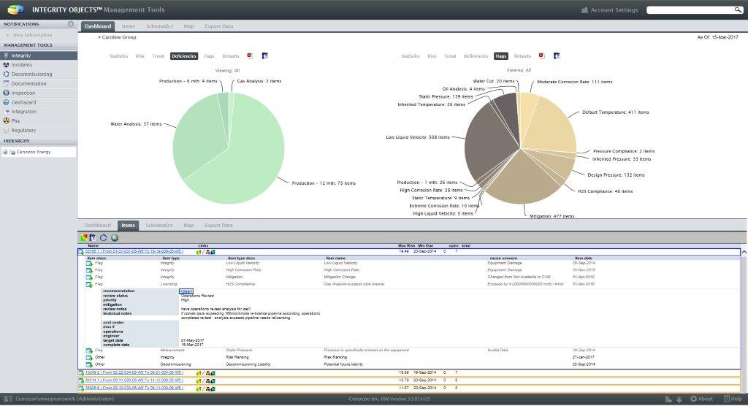748x406 pixels.
Task: Click the download arrow icon in status bar
Action: click(x=679, y=399)
